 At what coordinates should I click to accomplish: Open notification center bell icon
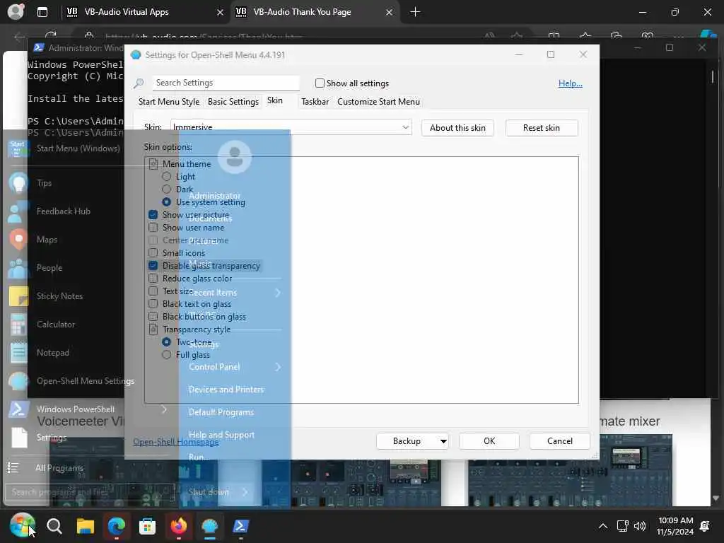click(705, 526)
